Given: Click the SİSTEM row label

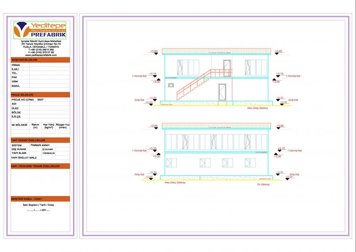Looking at the screenshot, I should click(x=17, y=145).
